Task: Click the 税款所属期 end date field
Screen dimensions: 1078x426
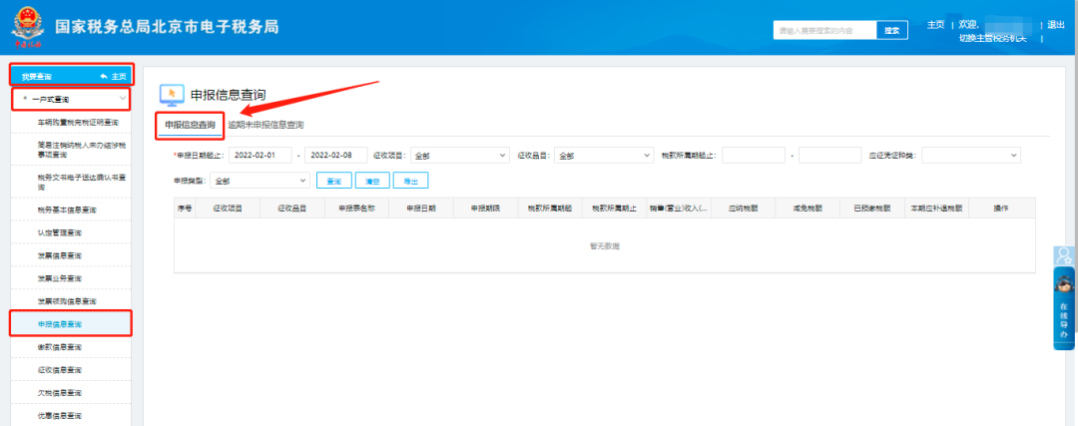Action: (830, 156)
